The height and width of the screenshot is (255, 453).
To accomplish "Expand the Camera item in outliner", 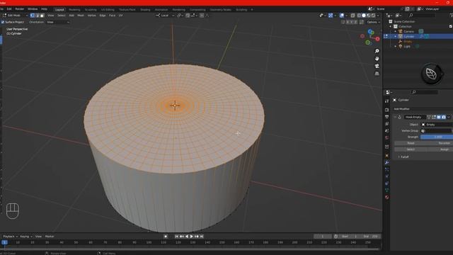I will coord(396,31).
